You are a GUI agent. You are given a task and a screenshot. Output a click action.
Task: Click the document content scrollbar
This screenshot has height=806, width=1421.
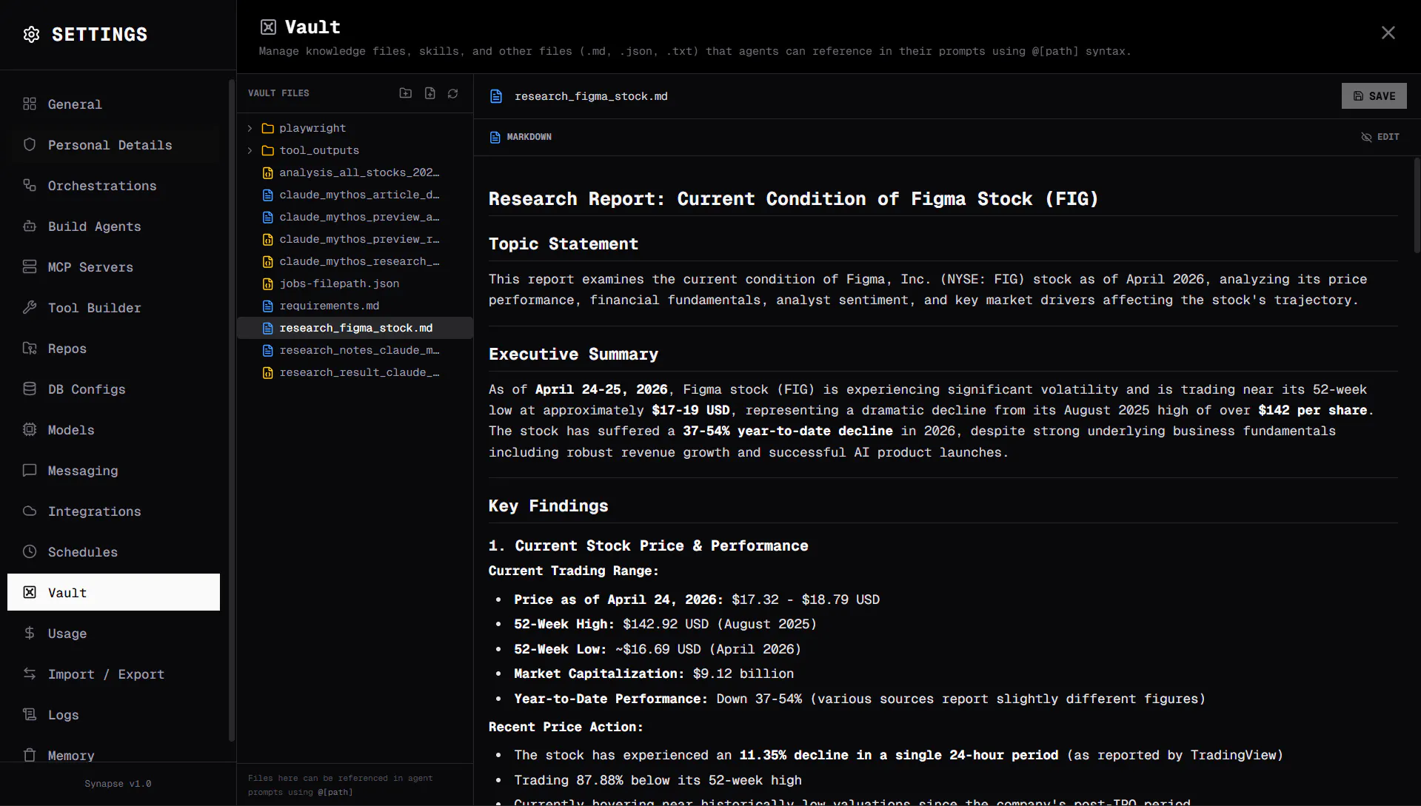1417,205
